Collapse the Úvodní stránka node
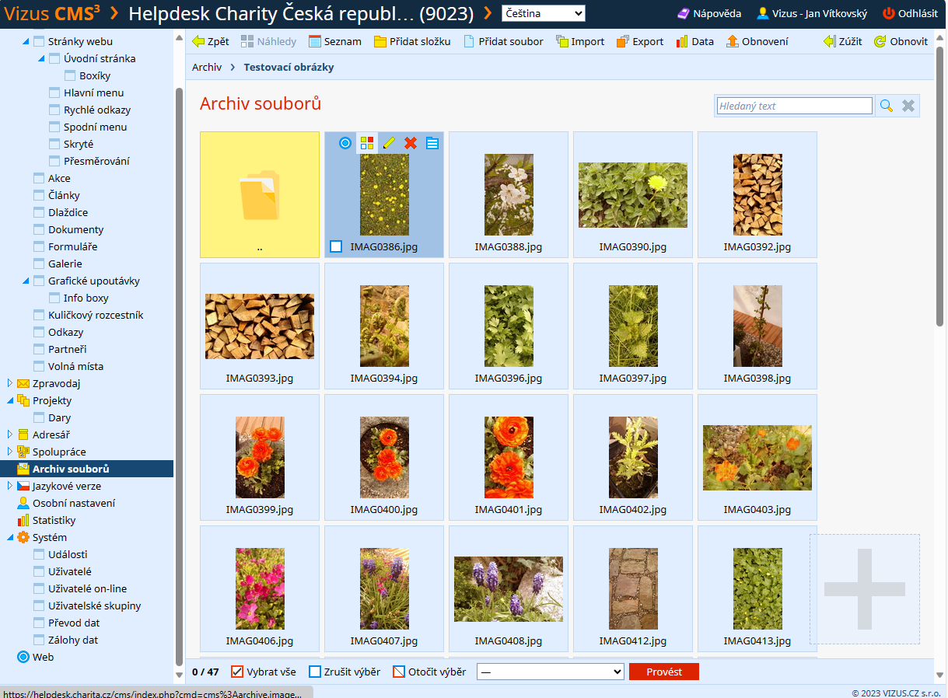948x698 pixels. tap(41, 58)
